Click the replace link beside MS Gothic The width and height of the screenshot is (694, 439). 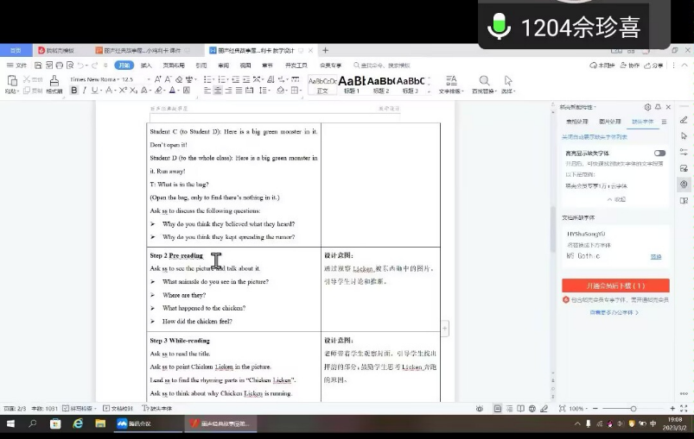pos(656,256)
